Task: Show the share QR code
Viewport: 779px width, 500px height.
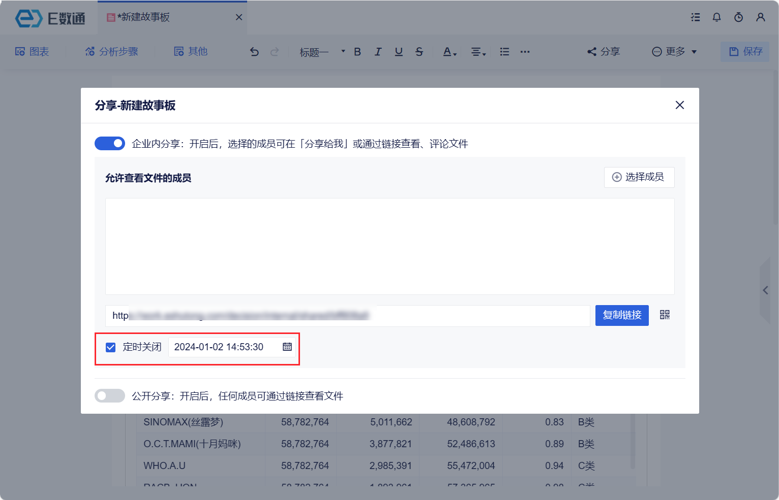Action: click(x=665, y=315)
